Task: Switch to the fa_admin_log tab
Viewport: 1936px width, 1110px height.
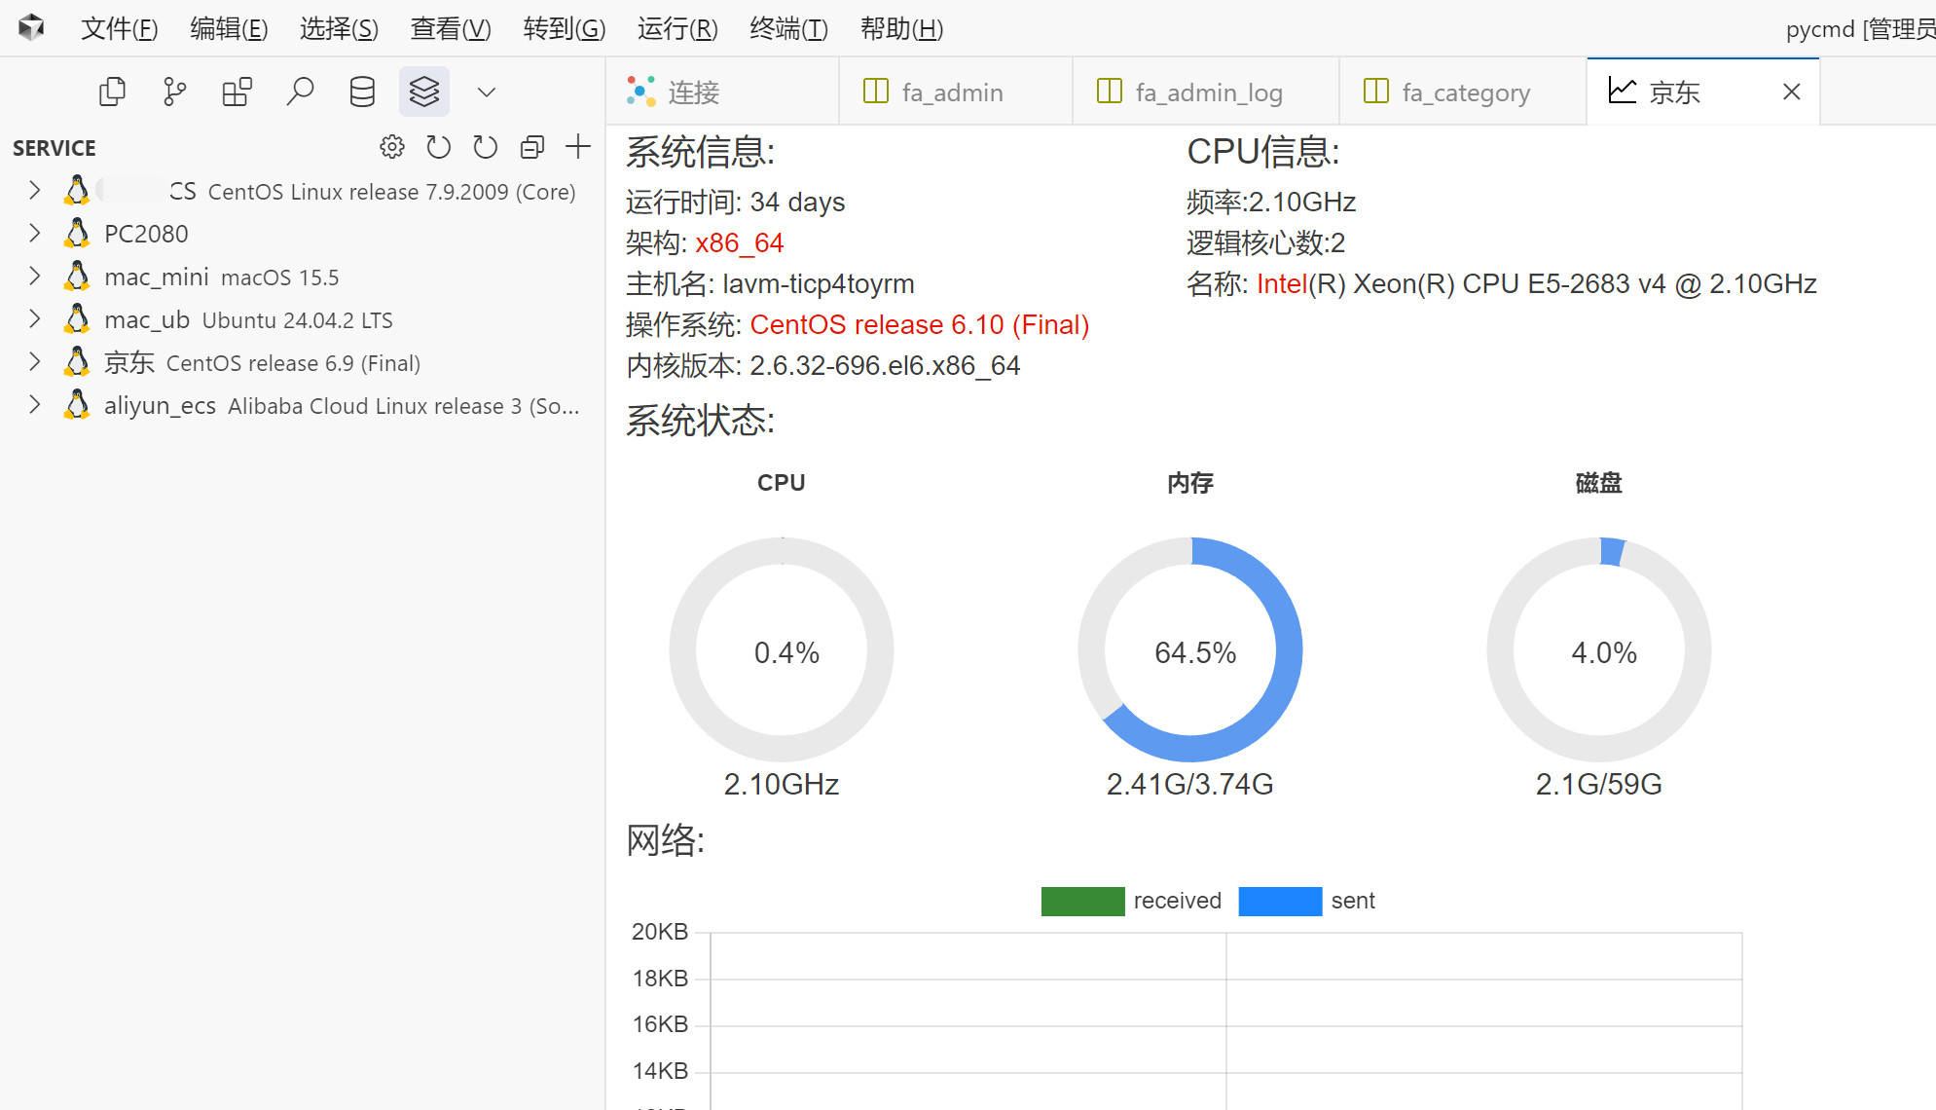Action: pyautogui.click(x=1207, y=92)
